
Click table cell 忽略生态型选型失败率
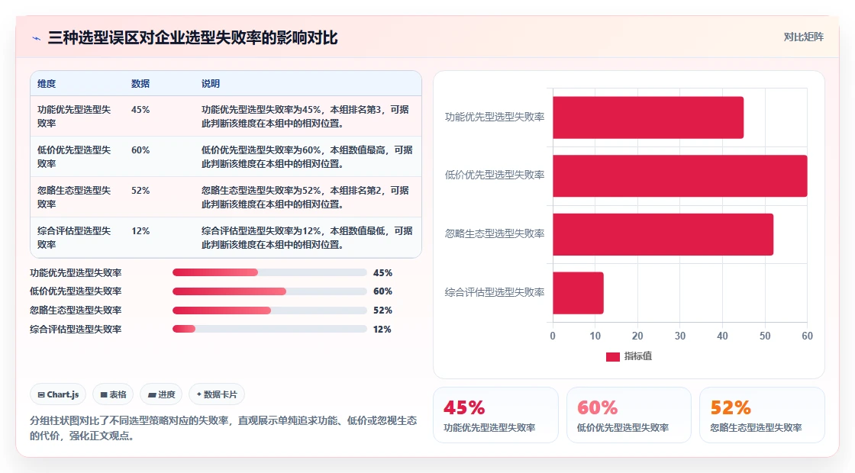(74, 198)
